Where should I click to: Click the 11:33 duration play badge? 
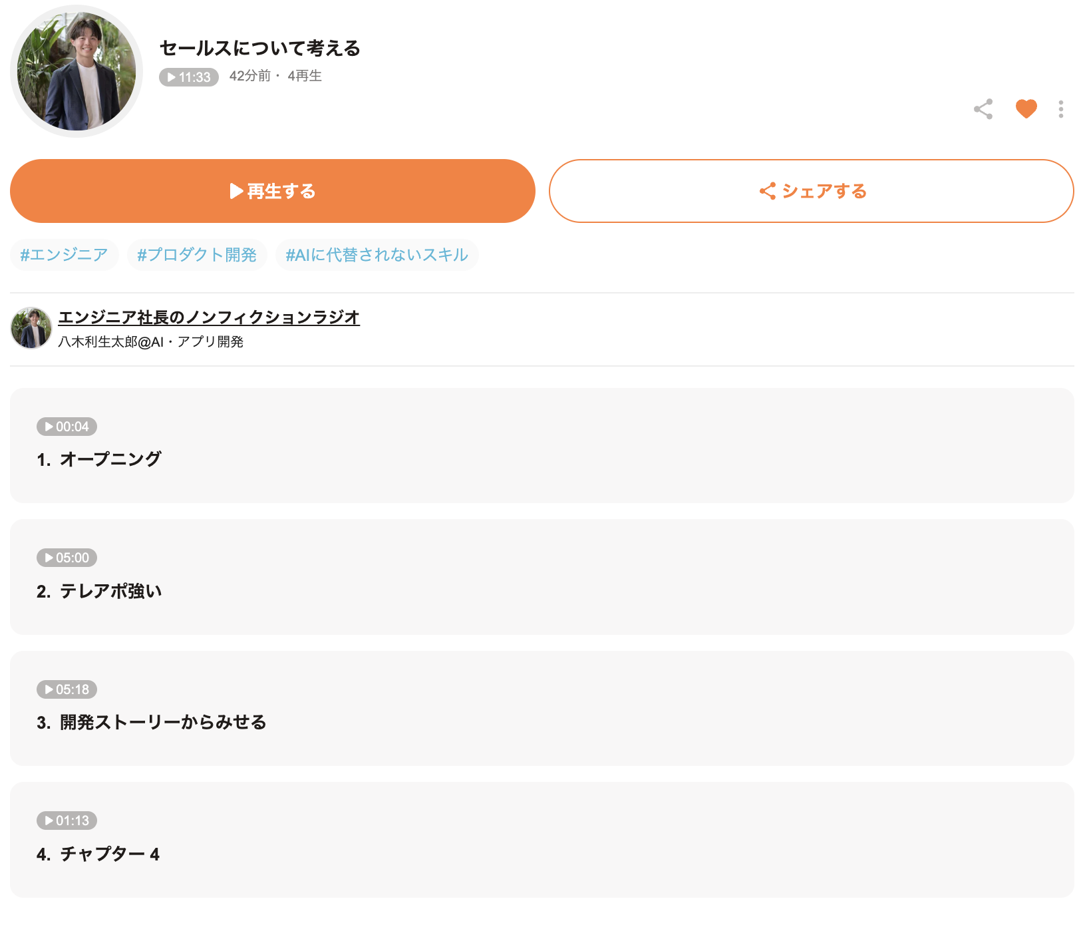(x=189, y=77)
